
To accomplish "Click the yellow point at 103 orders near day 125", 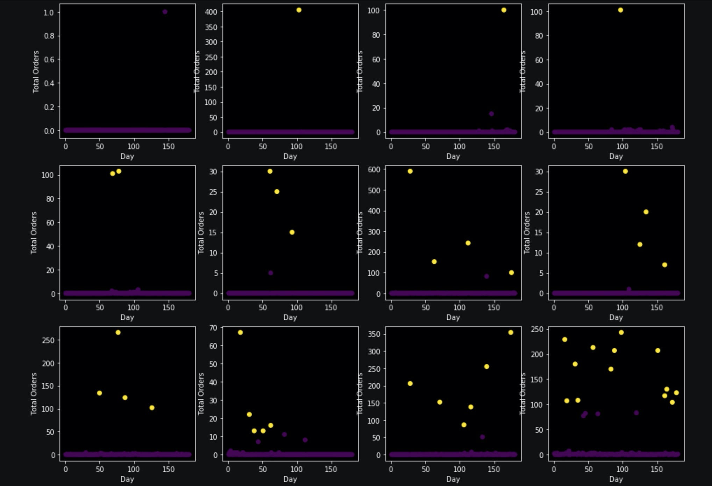I will pyautogui.click(x=152, y=407).
